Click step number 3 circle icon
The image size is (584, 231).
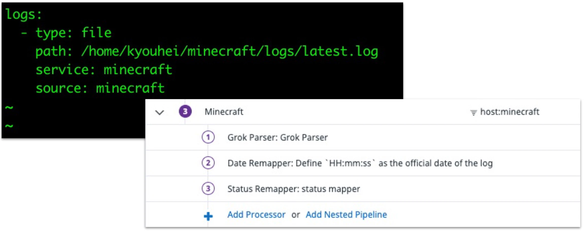[x=208, y=189]
